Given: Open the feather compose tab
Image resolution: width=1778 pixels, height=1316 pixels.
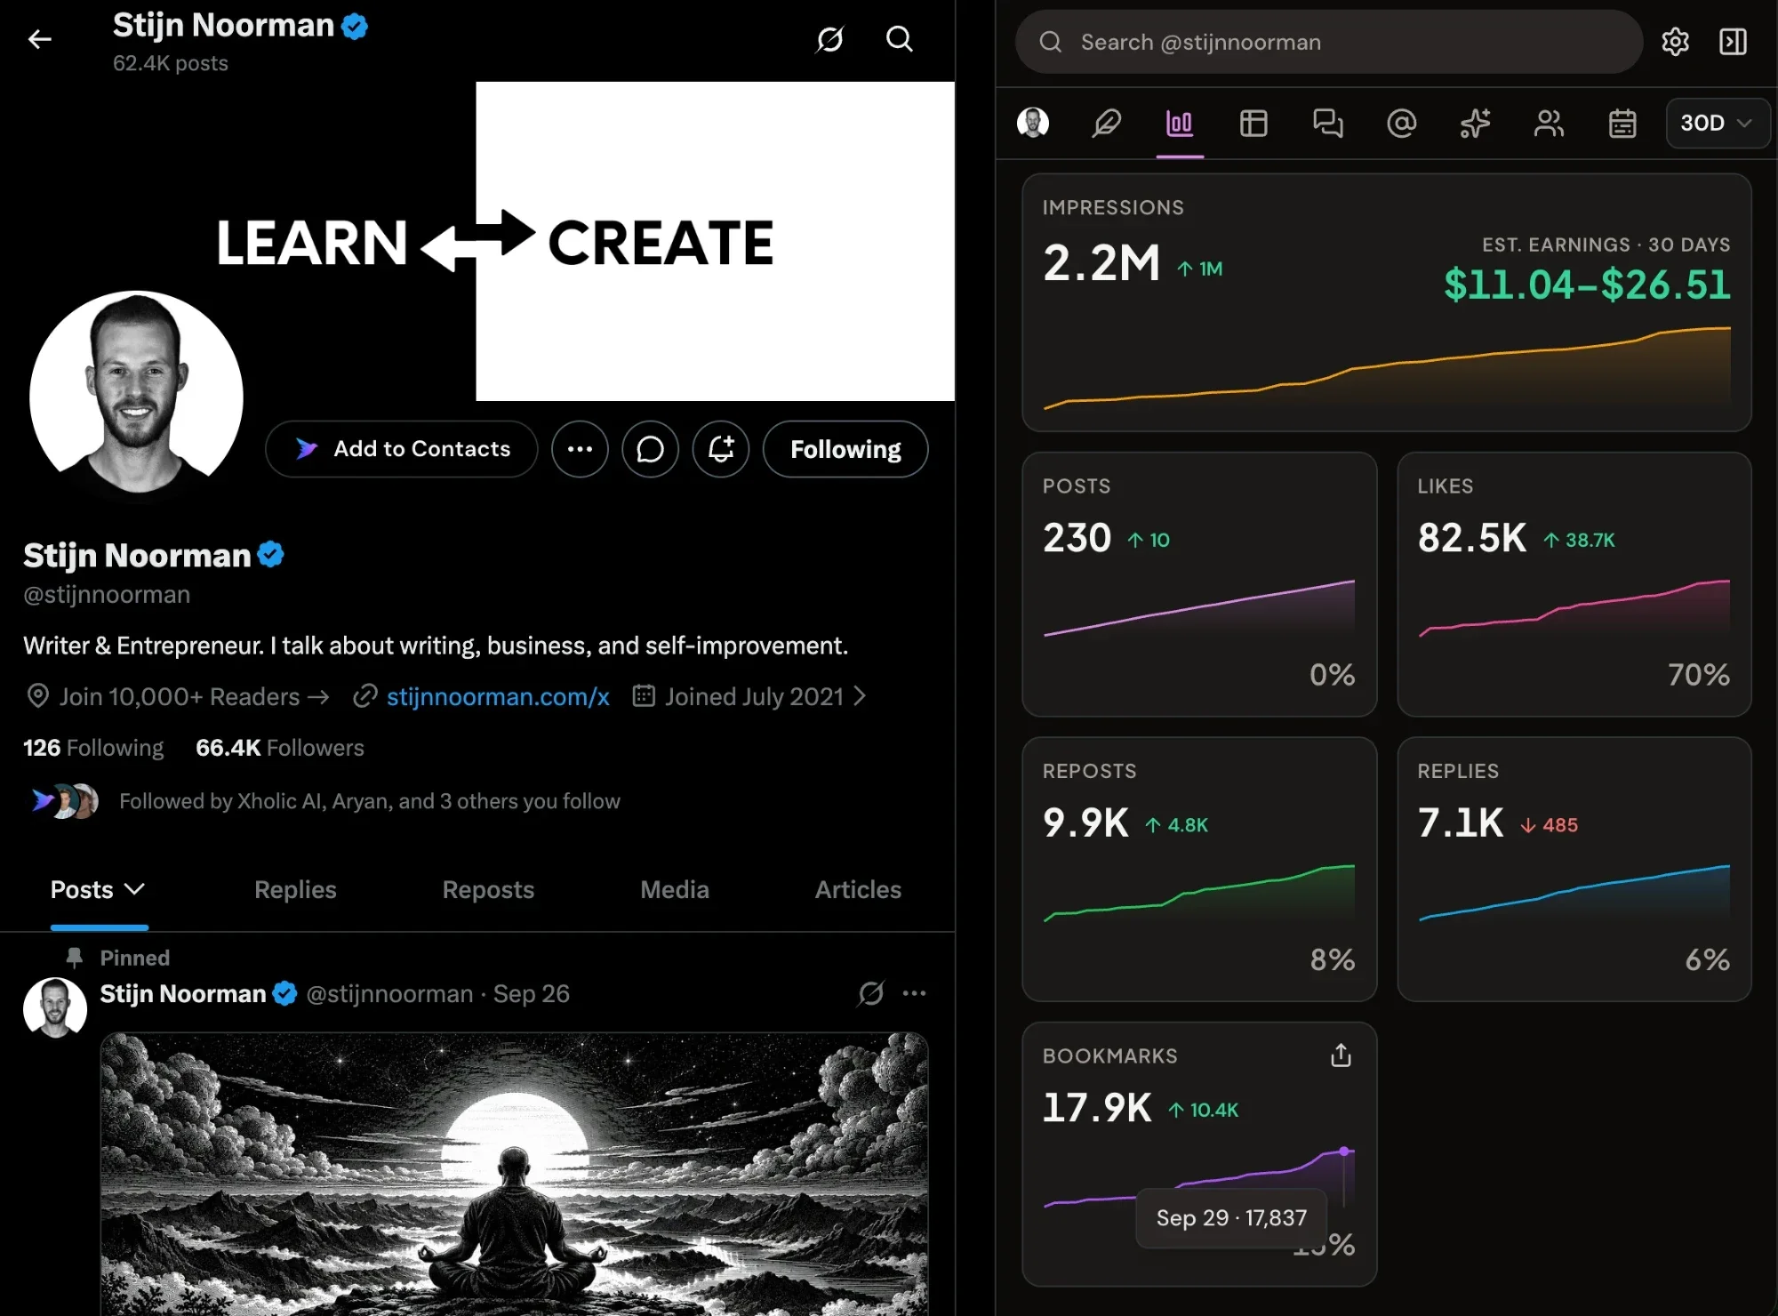Looking at the screenshot, I should 1106,123.
